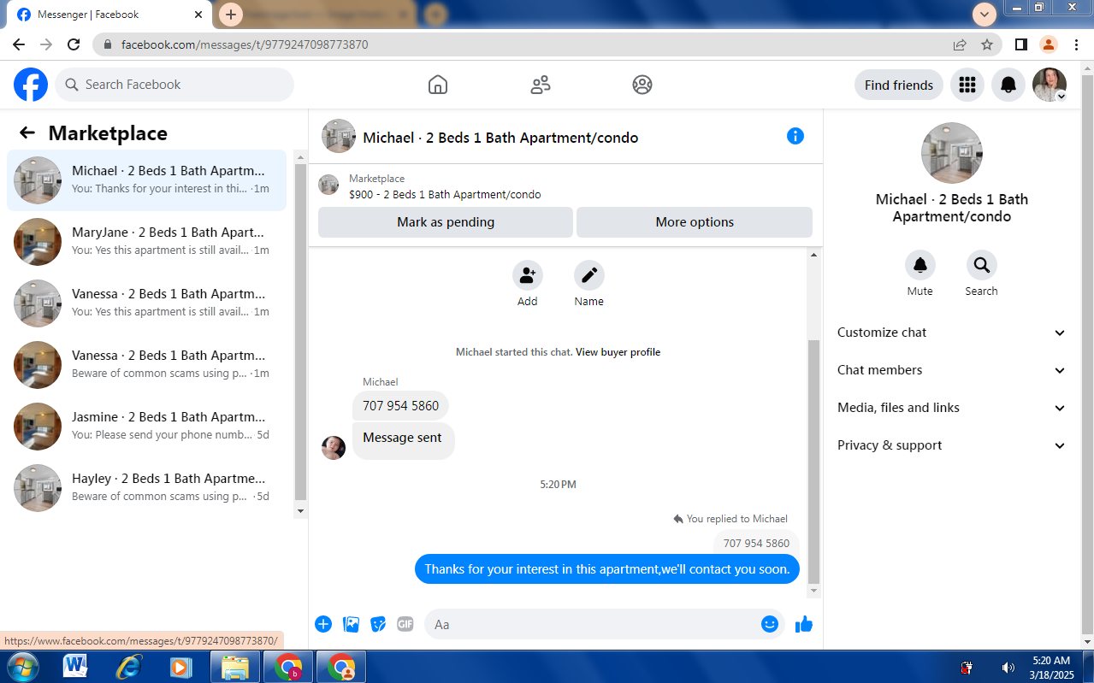This screenshot has height=683, width=1094.
Task: Open the Menu grid icon
Action: [x=967, y=85]
